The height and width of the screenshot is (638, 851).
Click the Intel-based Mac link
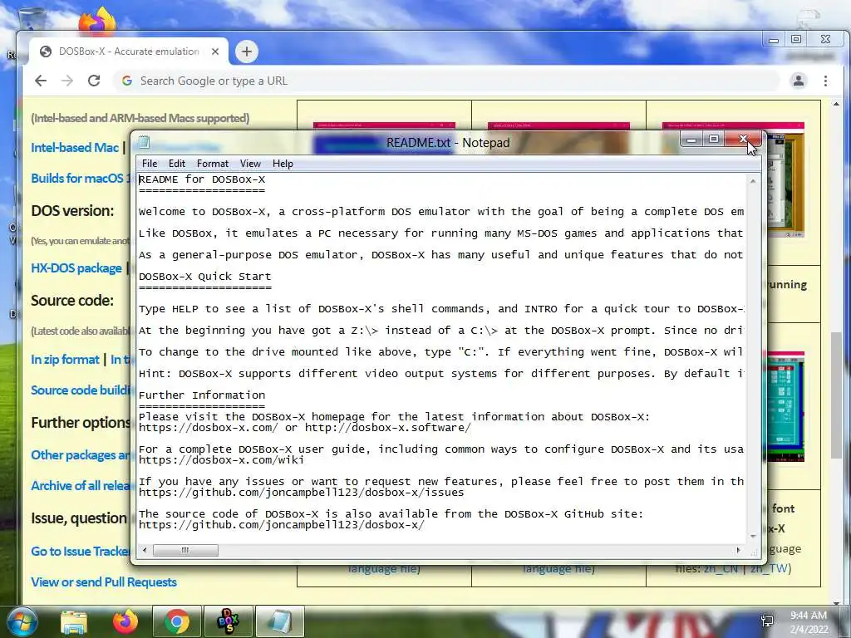75,148
